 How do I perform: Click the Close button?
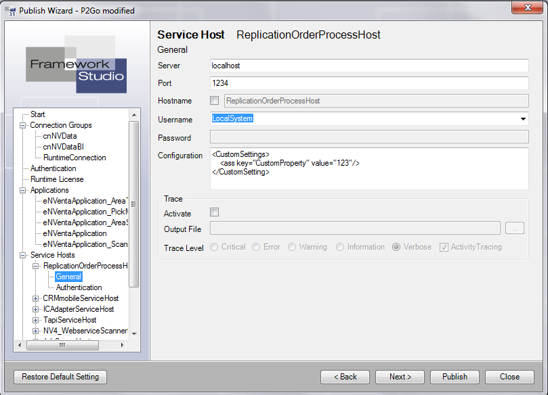point(509,377)
